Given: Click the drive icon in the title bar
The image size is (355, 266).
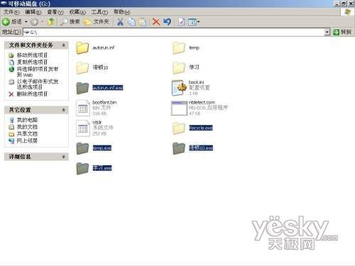Looking at the screenshot, I should click(4, 4).
